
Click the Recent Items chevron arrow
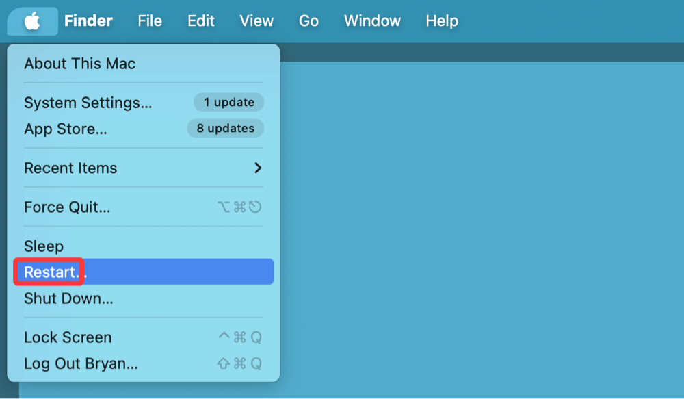tap(258, 168)
